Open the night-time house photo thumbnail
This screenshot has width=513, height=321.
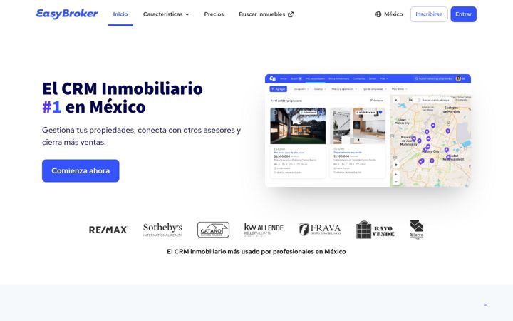coord(298,126)
